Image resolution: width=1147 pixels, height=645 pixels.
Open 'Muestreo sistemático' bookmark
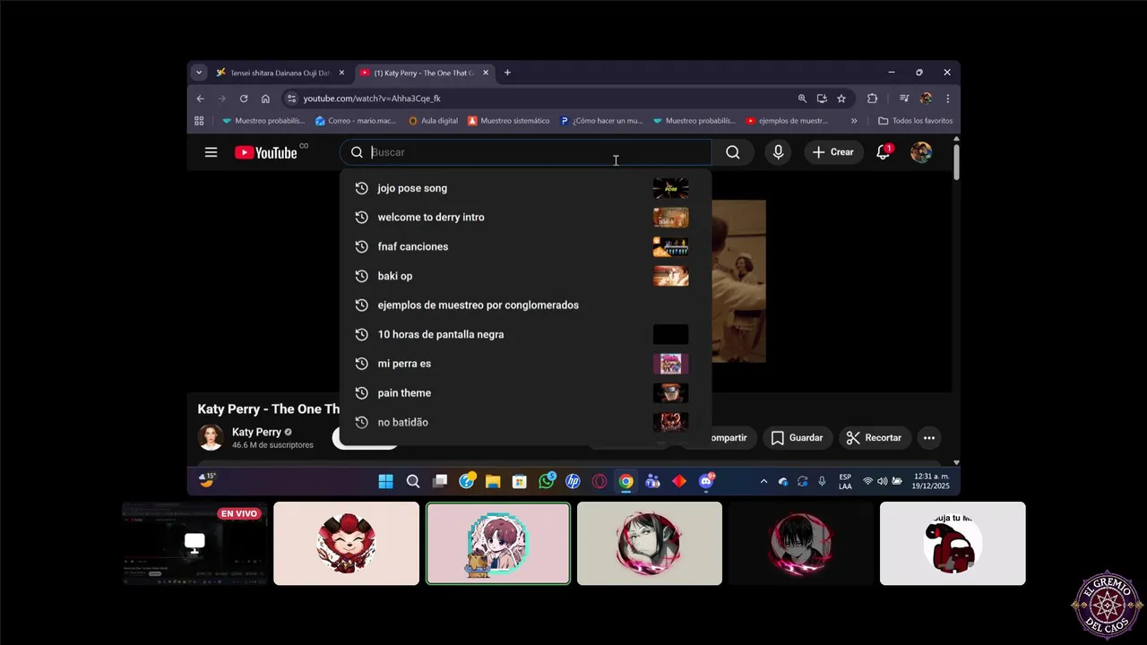[509, 121]
